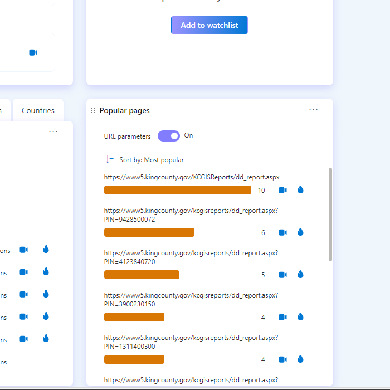390x390 pixels.
Task: Click the Popular pages vertical scrollbar
Action: (x=330, y=214)
